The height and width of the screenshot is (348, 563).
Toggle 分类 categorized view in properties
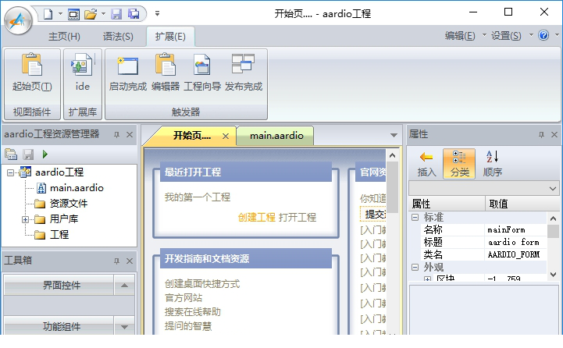459,162
